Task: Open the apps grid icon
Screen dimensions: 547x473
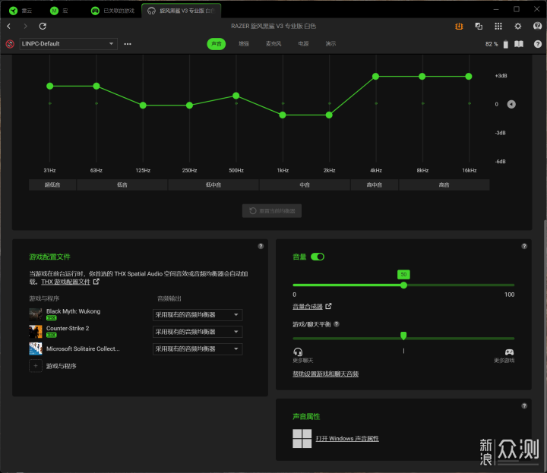Action: [x=498, y=26]
